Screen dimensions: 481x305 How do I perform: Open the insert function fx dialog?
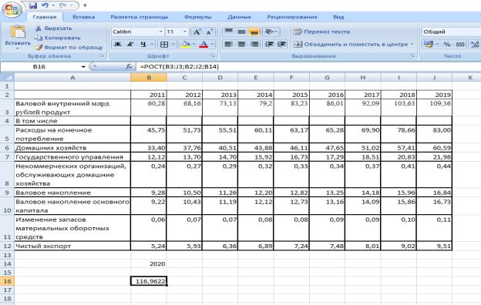(x=129, y=66)
